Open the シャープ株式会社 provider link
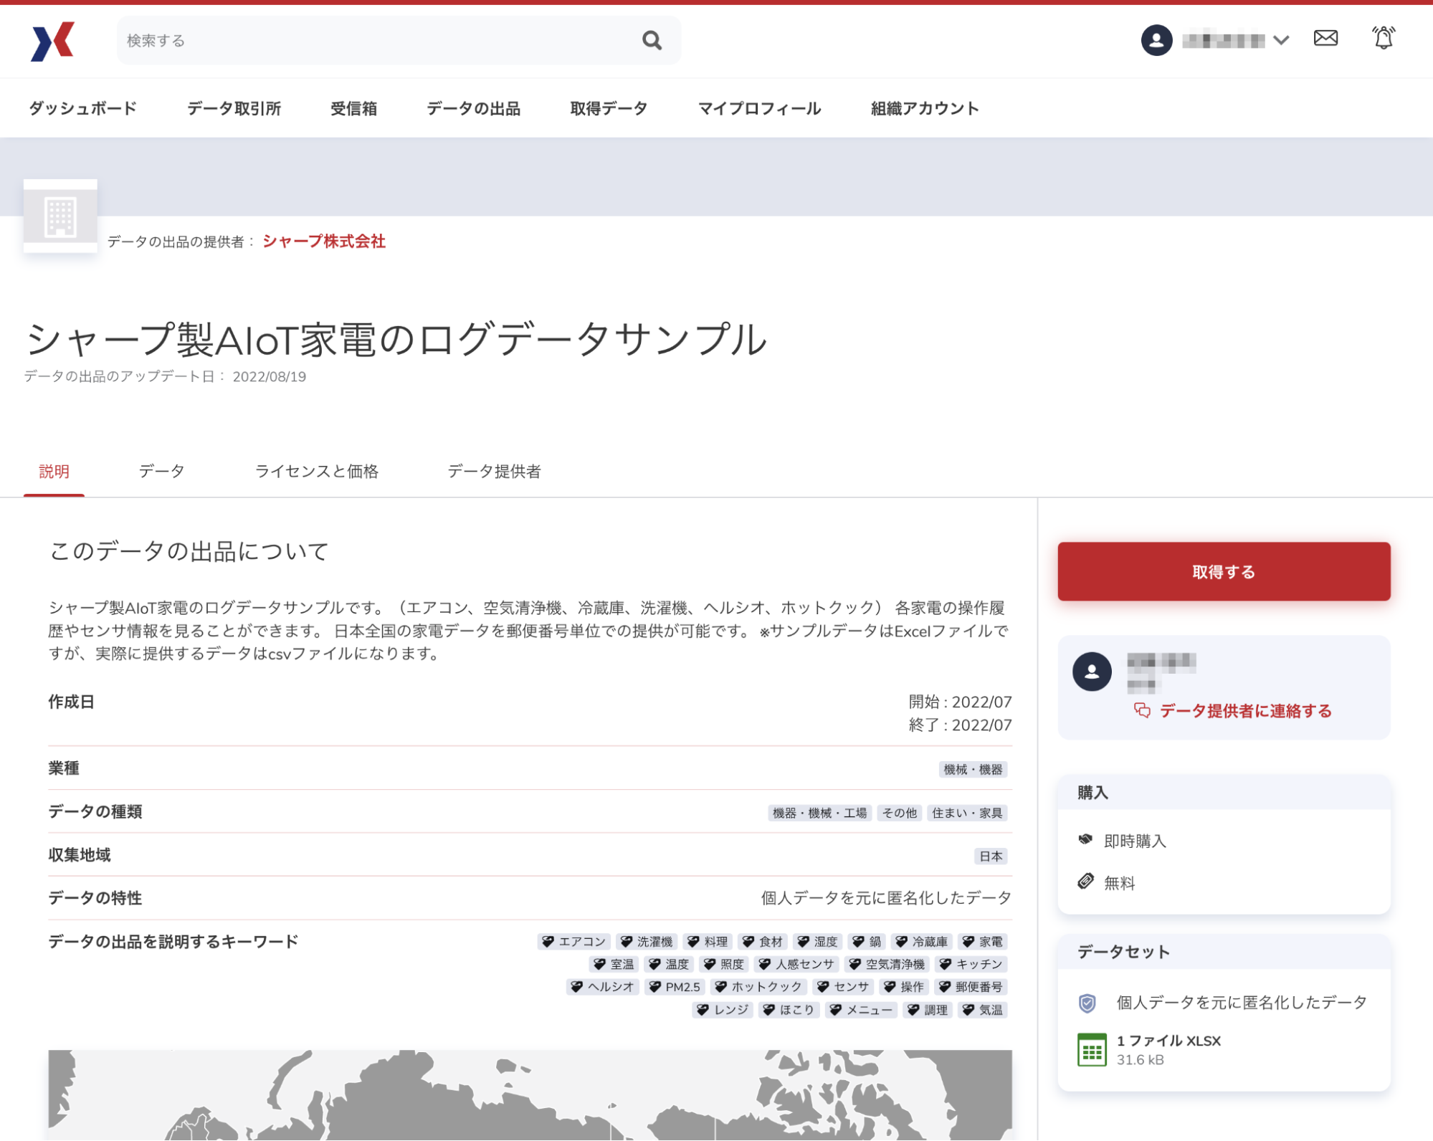Viewport: 1433px width, 1141px height. click(324, 241)
